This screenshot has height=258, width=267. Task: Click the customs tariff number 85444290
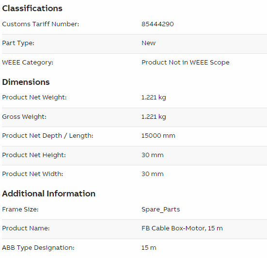click(157, 24)
